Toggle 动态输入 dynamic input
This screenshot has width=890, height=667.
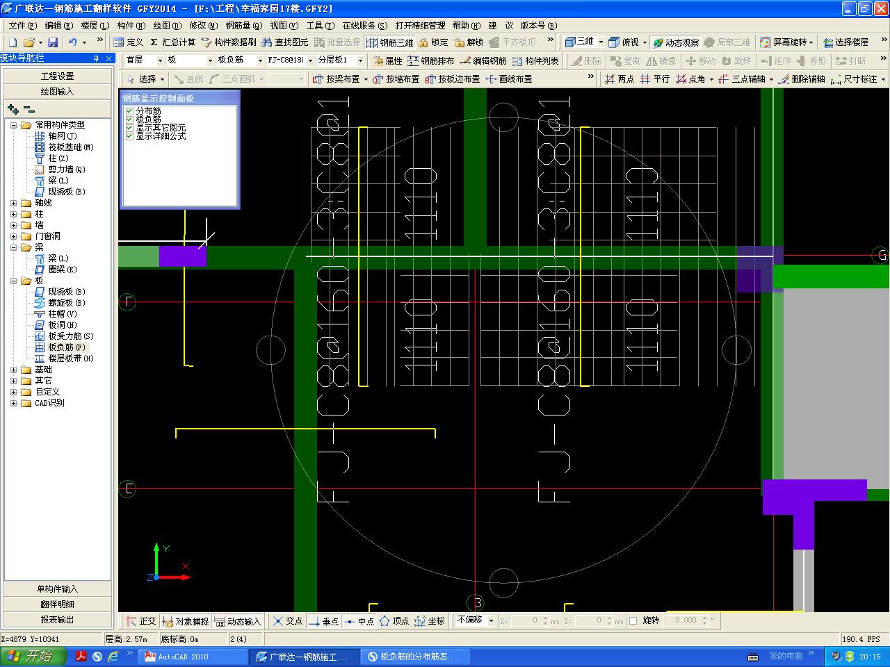tap(237, 620)
